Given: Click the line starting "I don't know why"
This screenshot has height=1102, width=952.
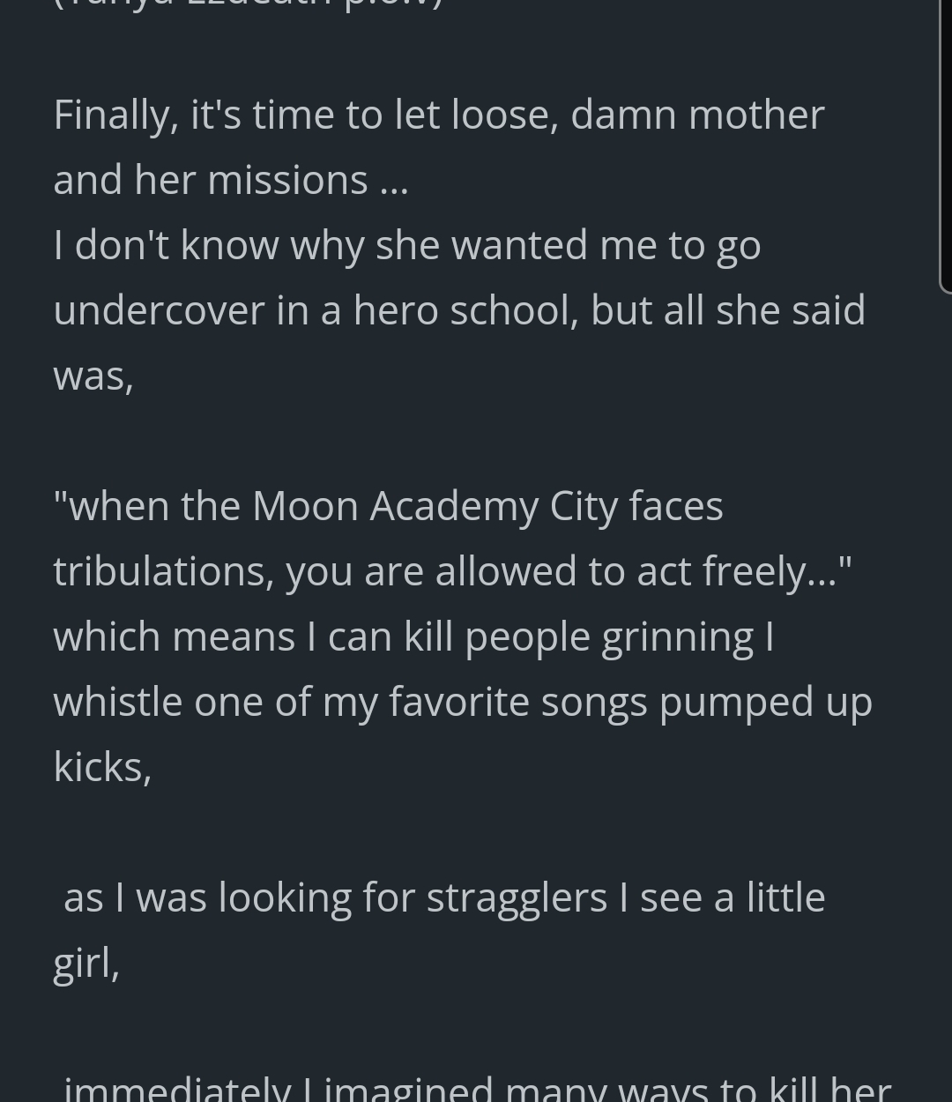Looking at the screenshot, I should [x=406, y=245].
